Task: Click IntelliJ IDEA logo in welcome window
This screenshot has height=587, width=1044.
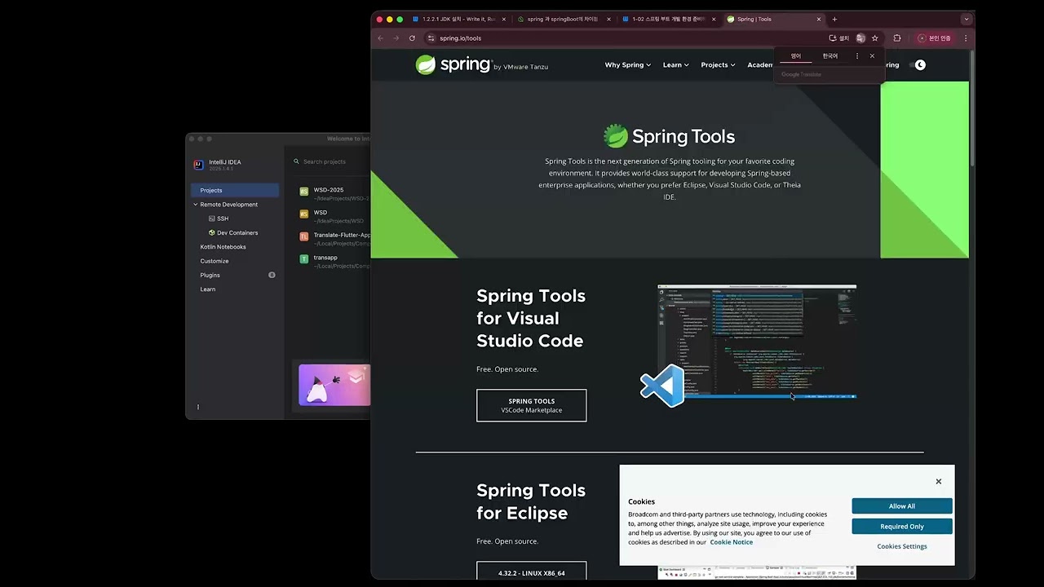Action: tap(198, 165)
